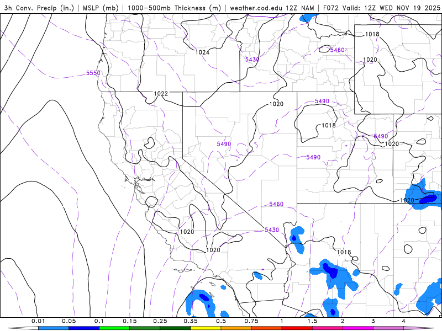
Task: Click the '3h Conv. Precip (in.)' title text
Action: [x=39, y=8]
